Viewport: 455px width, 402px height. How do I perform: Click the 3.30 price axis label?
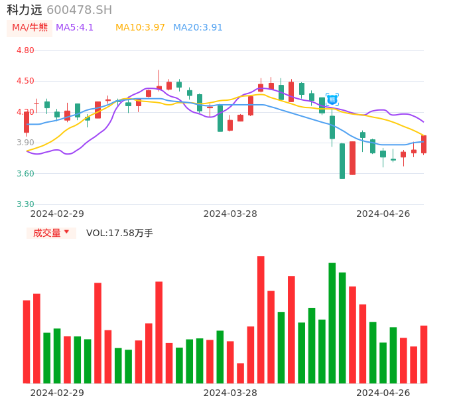(25, 204)
